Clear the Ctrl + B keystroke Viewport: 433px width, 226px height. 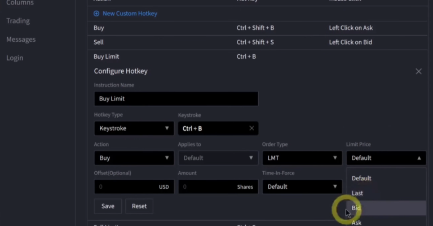pyautogui.click(x=251, y=128)
